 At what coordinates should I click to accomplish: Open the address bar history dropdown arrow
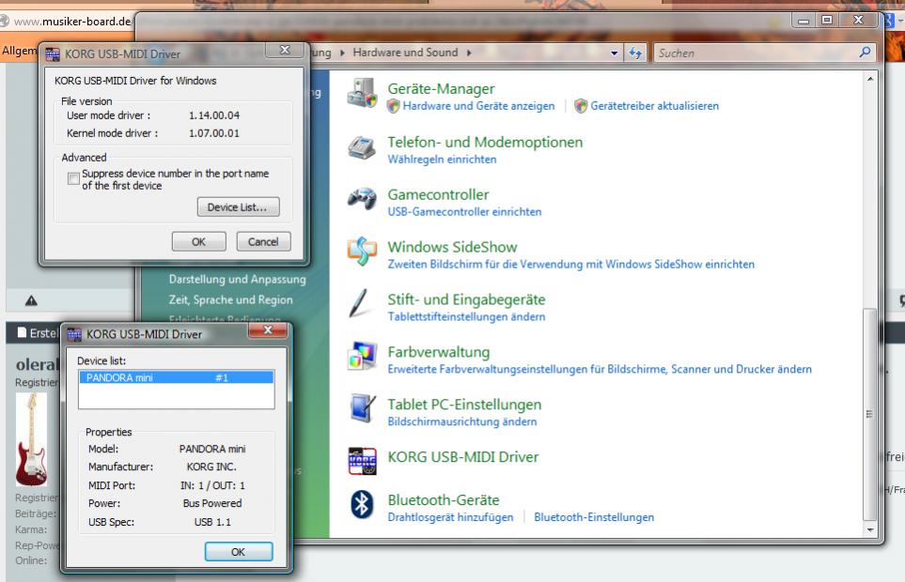click(614, 53)
